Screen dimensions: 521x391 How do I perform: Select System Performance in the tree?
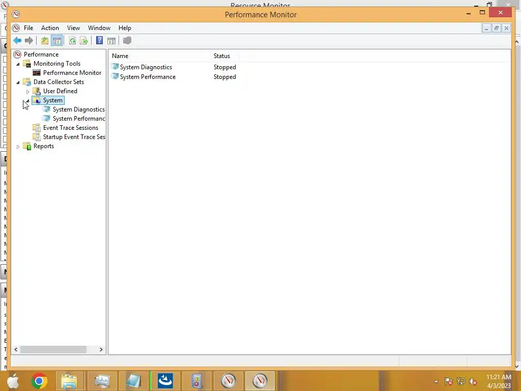(79, 118)
